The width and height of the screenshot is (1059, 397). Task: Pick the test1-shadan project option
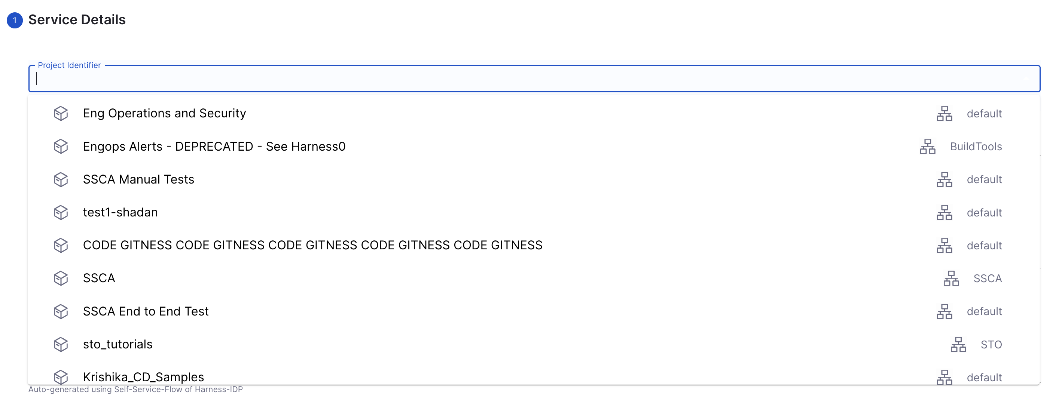(120, 212)
